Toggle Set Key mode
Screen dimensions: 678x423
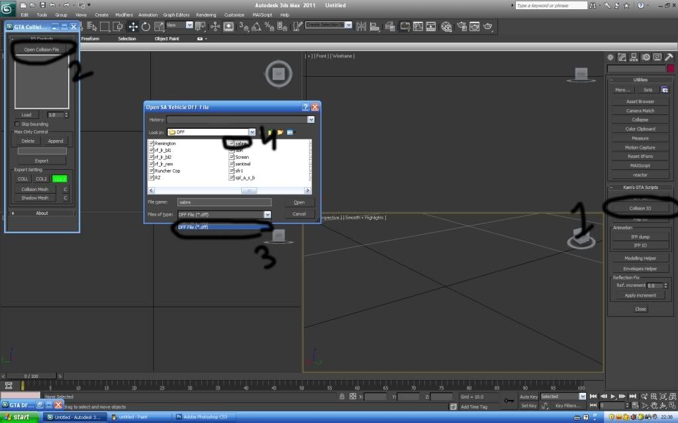click(528, 406)
